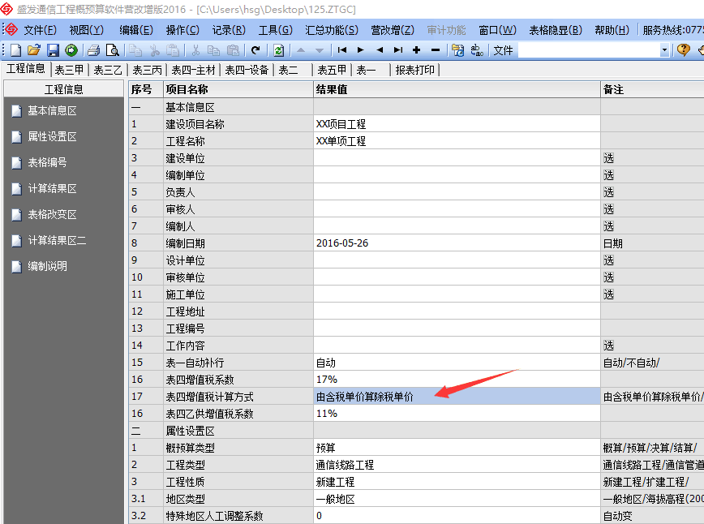Delete a record with minus icon
This screenshot has height=524, width=704.
(x=435, y=50)
